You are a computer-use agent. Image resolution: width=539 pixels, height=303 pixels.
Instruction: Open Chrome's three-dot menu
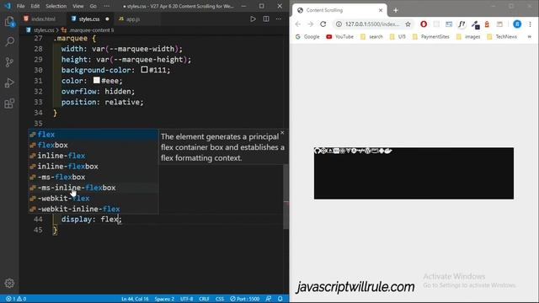pos(530,24)
